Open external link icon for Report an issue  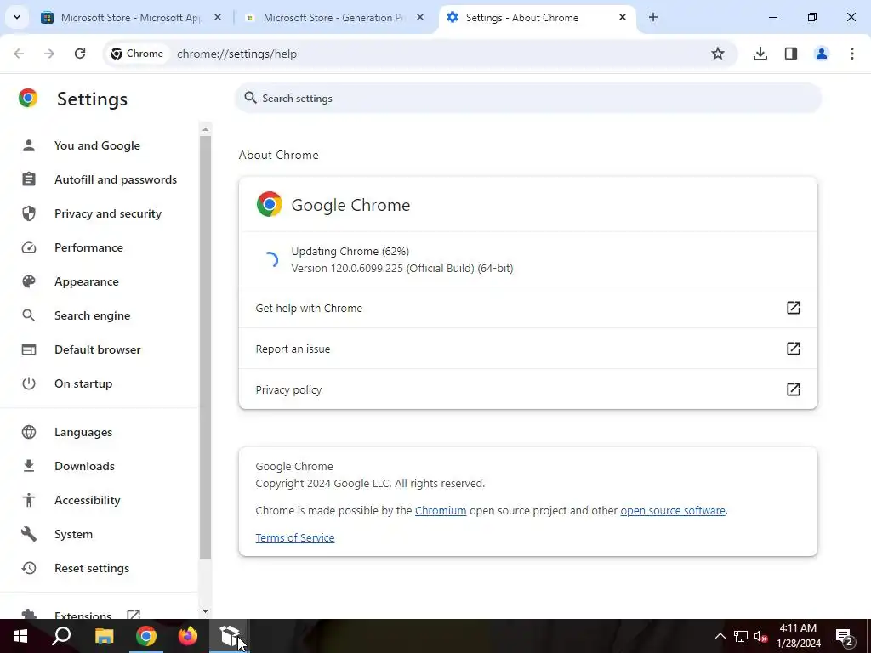(794, 348)
